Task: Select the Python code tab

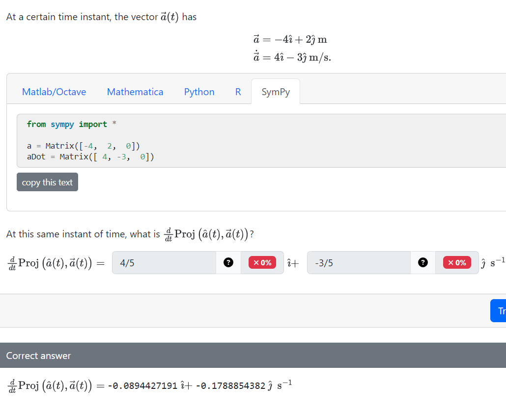Action: 199,92
